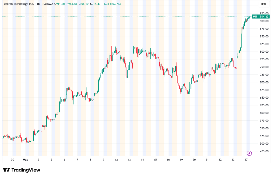Click the 775.00 price axis label
The height and width of the screenshot is (177, 273).
click(264, 59)
